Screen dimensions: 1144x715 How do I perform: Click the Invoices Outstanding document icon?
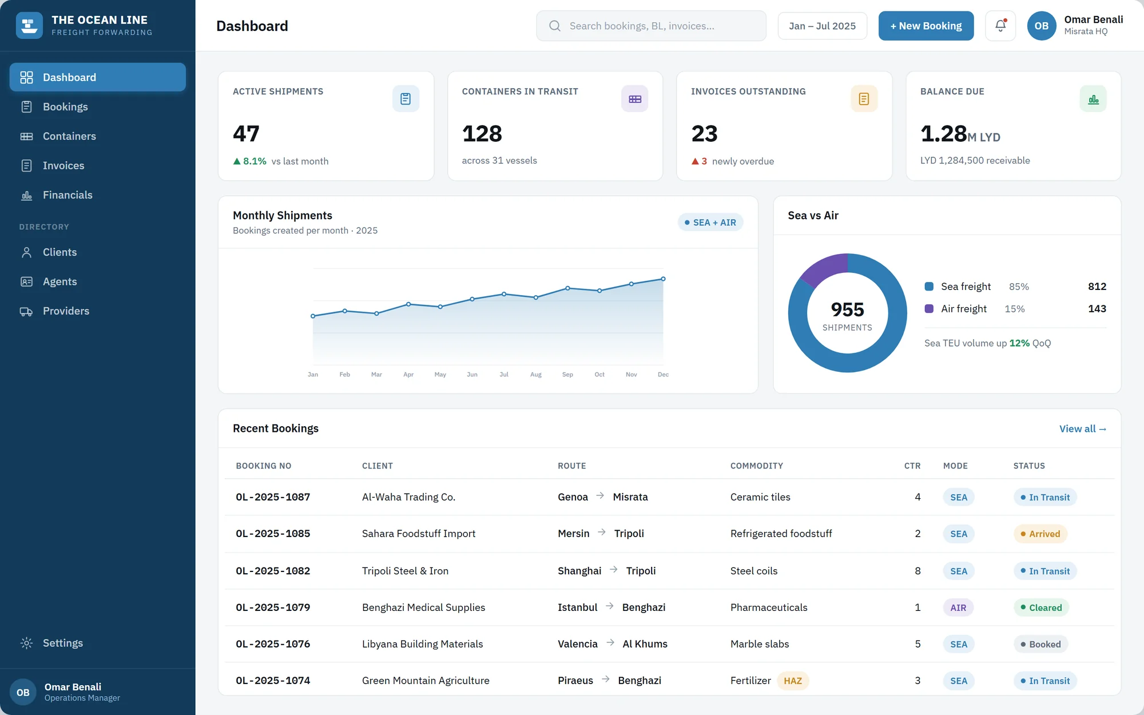(x=864, y=99)
